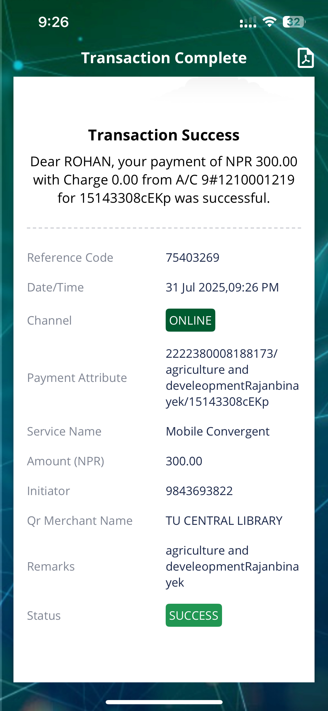Tap the Reference Code label
Image resolution: width=328 pixels, height=711 pixels.
(70, 257)
